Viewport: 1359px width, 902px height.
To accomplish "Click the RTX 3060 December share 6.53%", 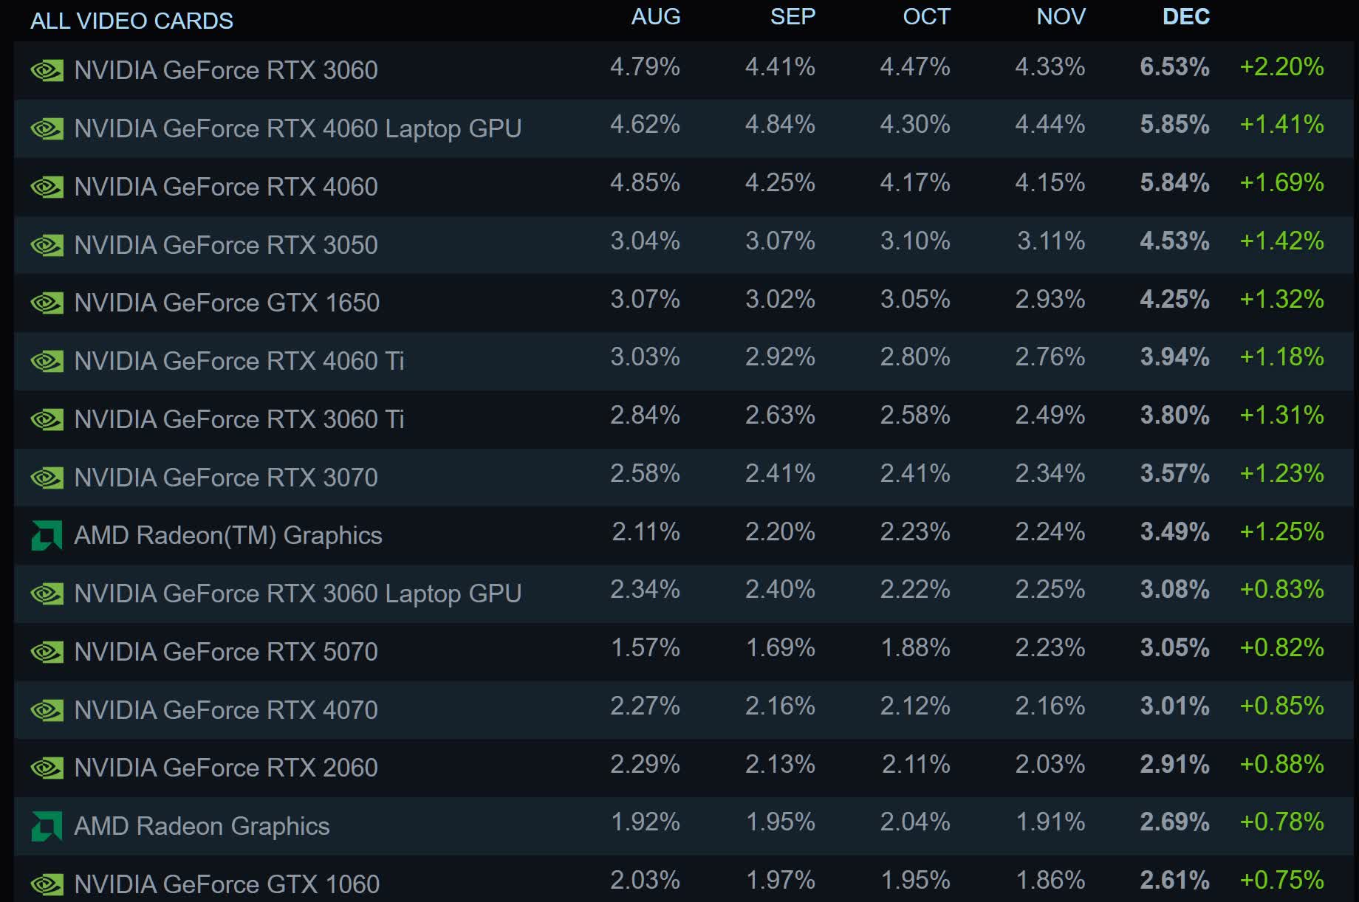I will point(1174,67).
